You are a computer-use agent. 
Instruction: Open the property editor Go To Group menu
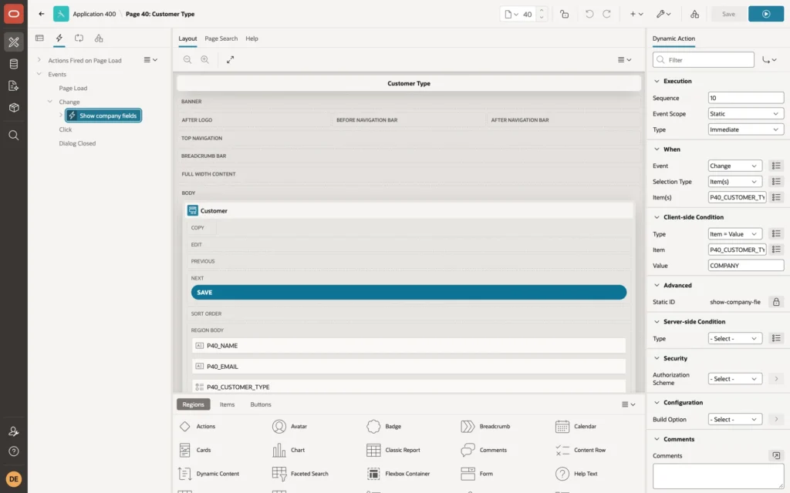pos(769,60)
